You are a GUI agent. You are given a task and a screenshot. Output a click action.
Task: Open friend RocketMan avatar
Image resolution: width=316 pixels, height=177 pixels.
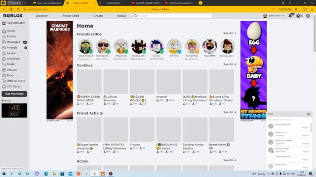click(x=192, y=47)
